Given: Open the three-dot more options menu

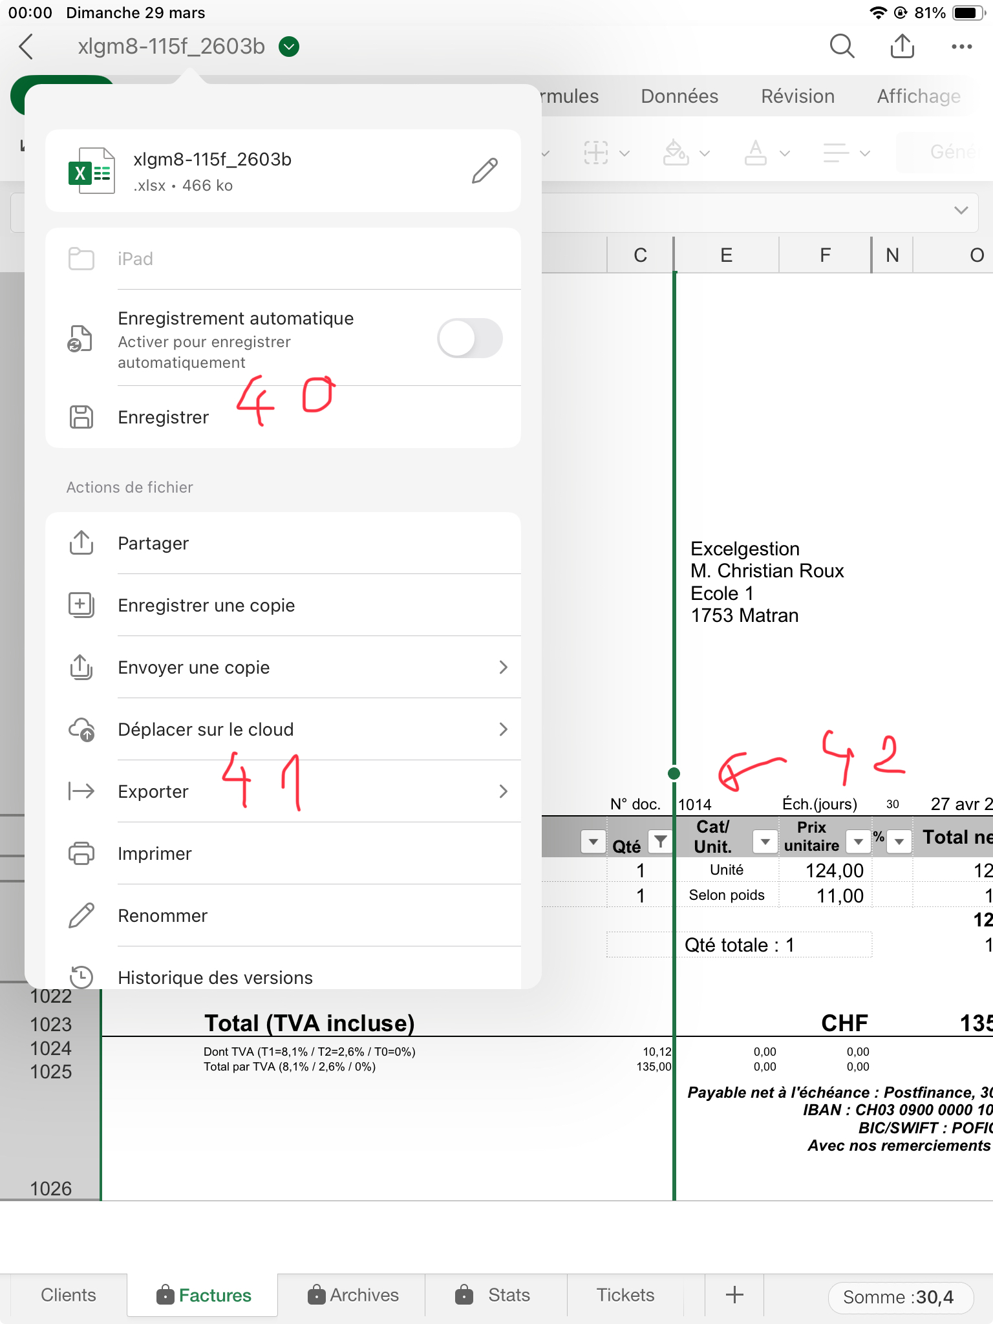Looking at the screenshot, I should 961,47.
